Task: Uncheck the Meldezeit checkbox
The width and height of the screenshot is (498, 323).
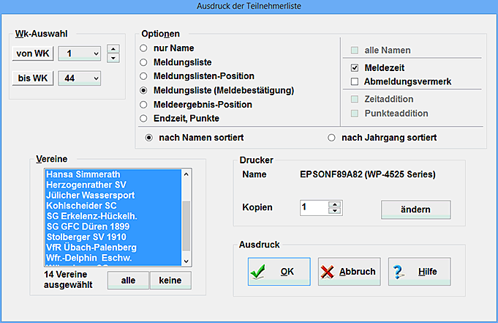Action: [x=355, y=68]
